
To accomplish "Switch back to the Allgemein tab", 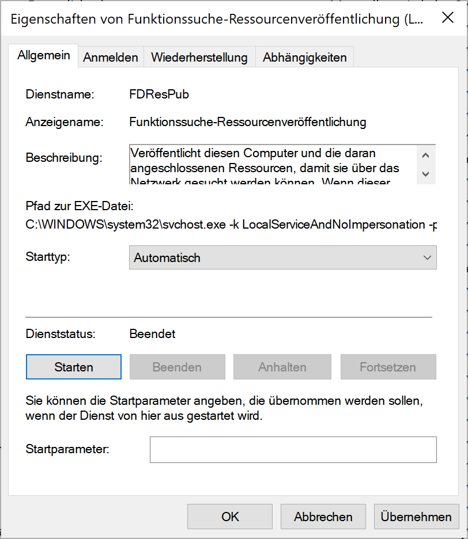I will (x=43, y=56).
